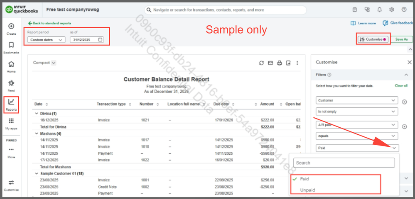Open the 'equals' operator dropdown
This screenshot has height=199, width=415.
(357, 136)
